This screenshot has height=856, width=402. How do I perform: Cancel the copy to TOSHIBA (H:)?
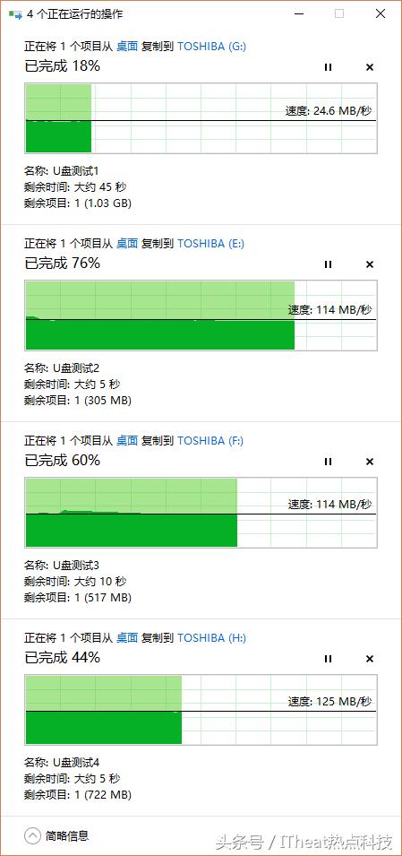369,659
